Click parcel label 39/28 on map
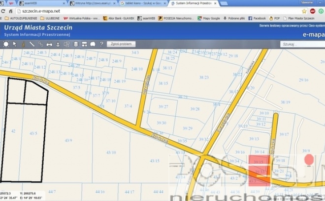 [x=195, y=109]
